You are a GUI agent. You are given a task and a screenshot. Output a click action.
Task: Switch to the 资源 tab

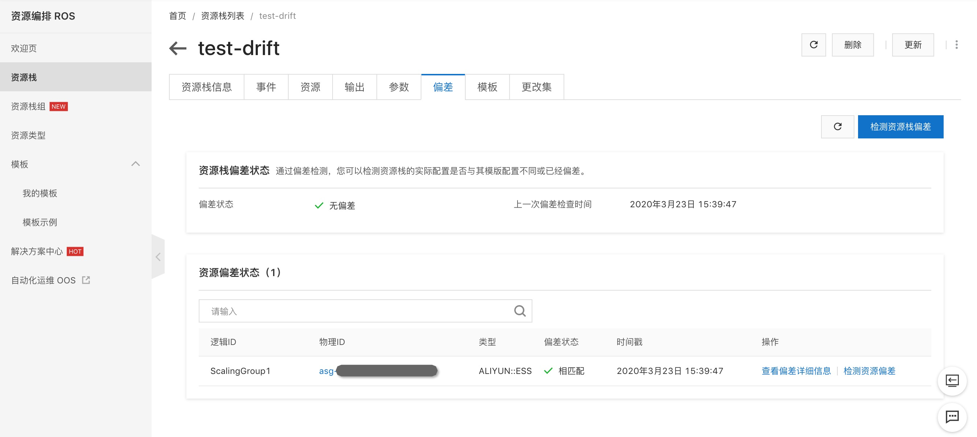tap(310, 87)
